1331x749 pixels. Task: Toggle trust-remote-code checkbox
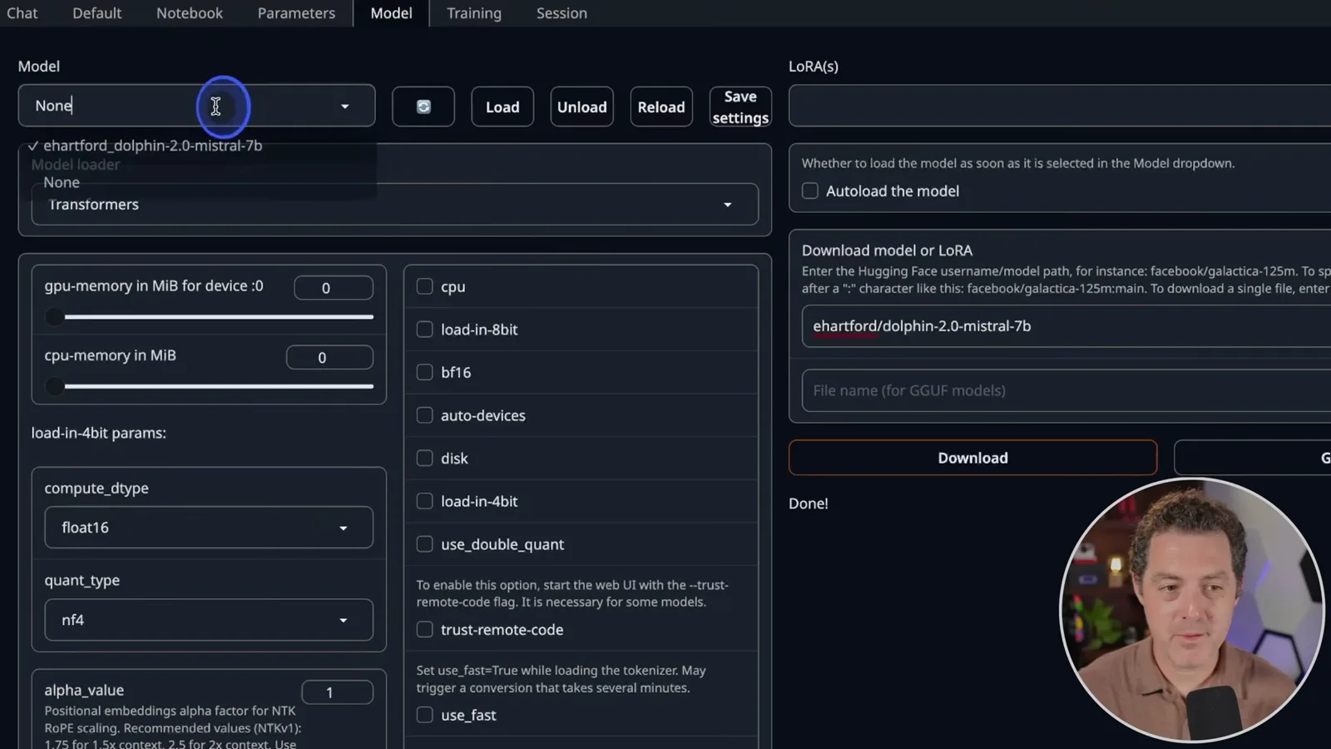click(424, 630)
